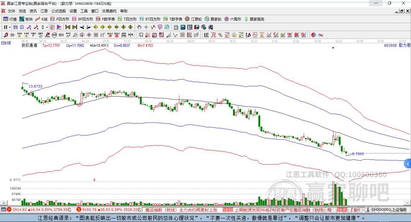Open the 六角形 hexagon tool
This screenshot has width=411, height=222.
(x=233, y=19)
